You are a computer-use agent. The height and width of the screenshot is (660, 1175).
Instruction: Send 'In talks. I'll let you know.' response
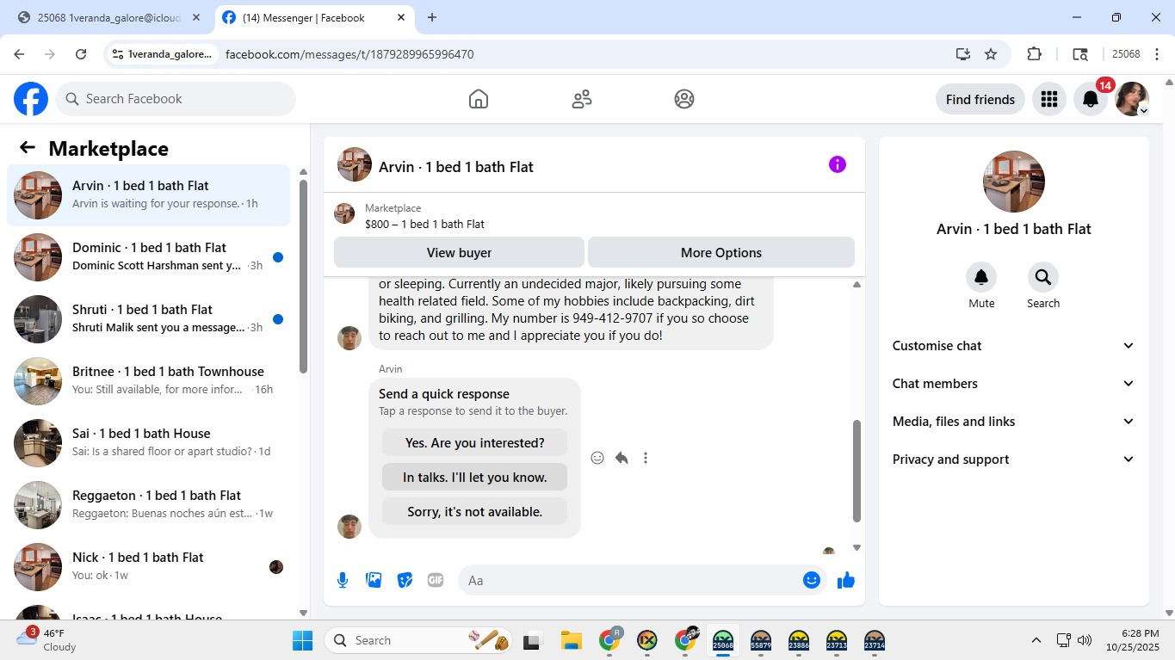point(475,478)
